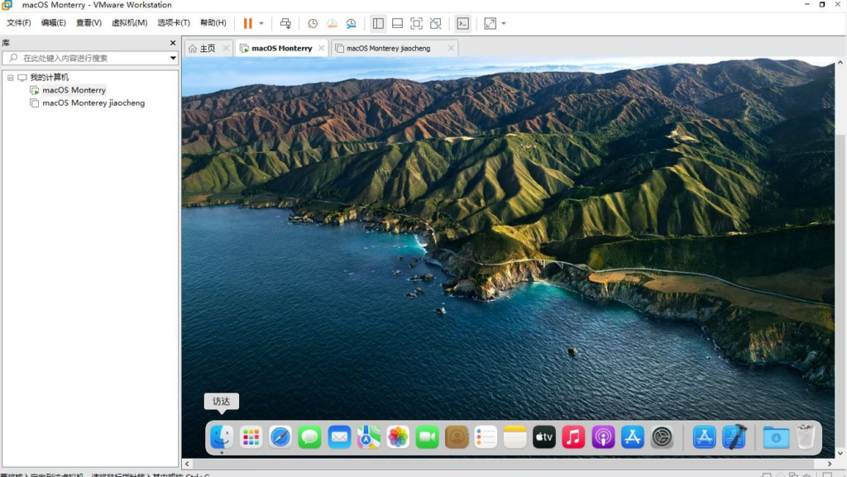847x477 pixels.
Task: Open the library search box dropdown arrow
Action: [x=173, y=58]
